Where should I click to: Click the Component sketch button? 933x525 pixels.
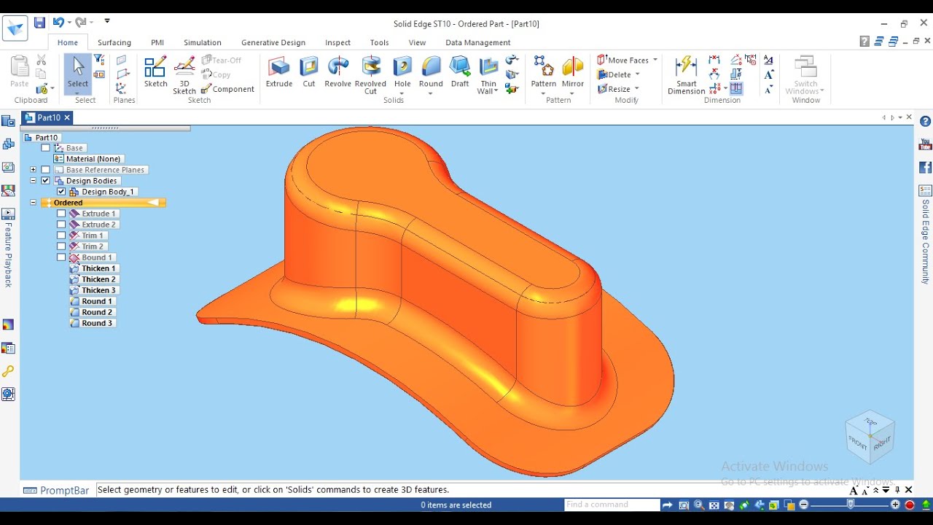click(228, 89)
